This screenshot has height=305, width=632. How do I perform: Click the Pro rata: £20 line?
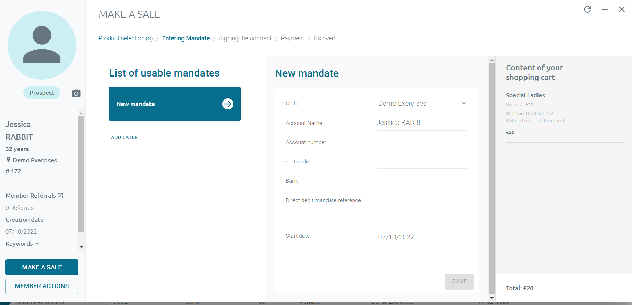coord(520,105)
